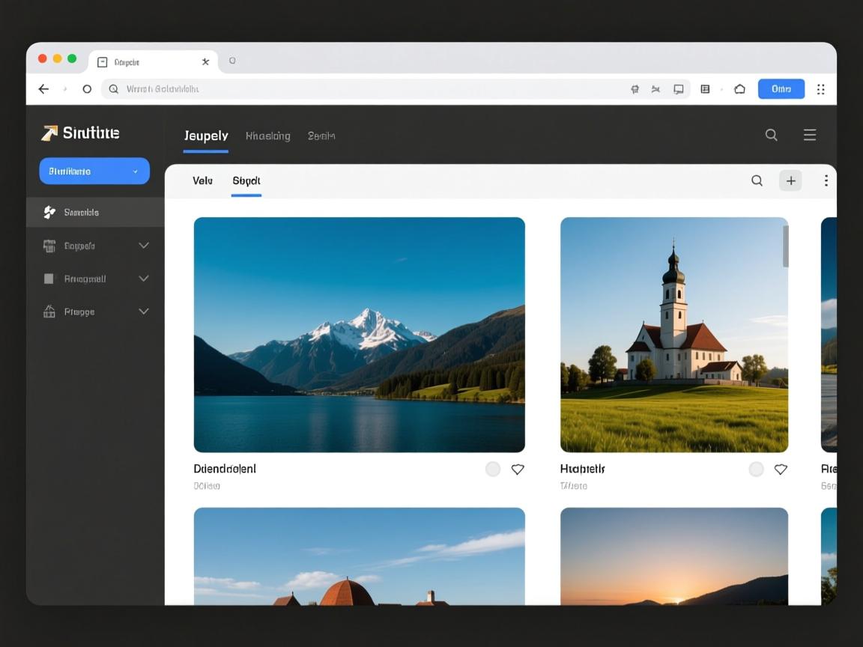Open the three-dot menu in the gallery toolbar

pos(826,180)
